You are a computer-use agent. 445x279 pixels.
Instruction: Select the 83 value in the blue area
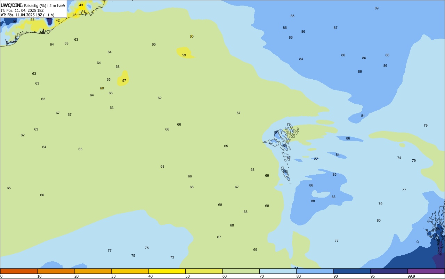pyautogui.click(x=333, y=197)
